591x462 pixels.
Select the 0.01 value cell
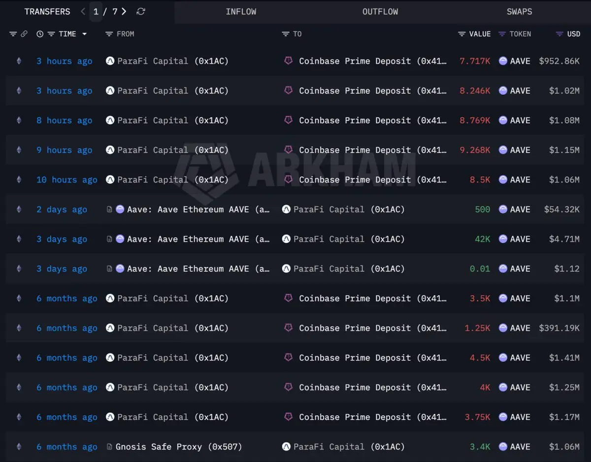(x=480, y=269)
